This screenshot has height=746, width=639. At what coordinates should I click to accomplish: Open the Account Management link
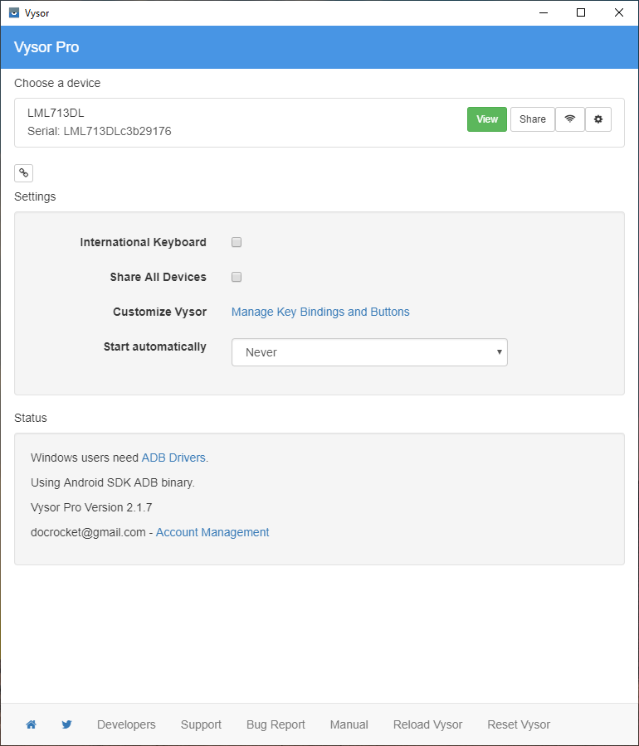[x=212, y=532]
